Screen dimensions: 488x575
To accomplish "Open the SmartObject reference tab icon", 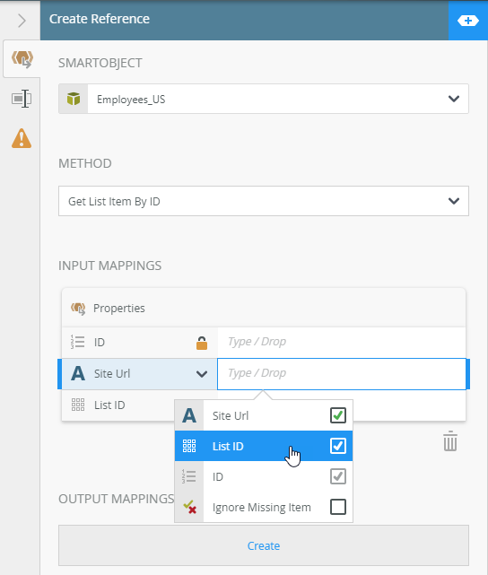I will tap(22, 59).
